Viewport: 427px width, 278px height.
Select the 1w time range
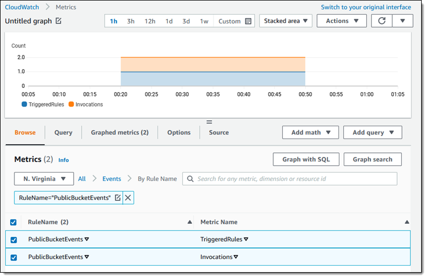click(x=204, y=21)
